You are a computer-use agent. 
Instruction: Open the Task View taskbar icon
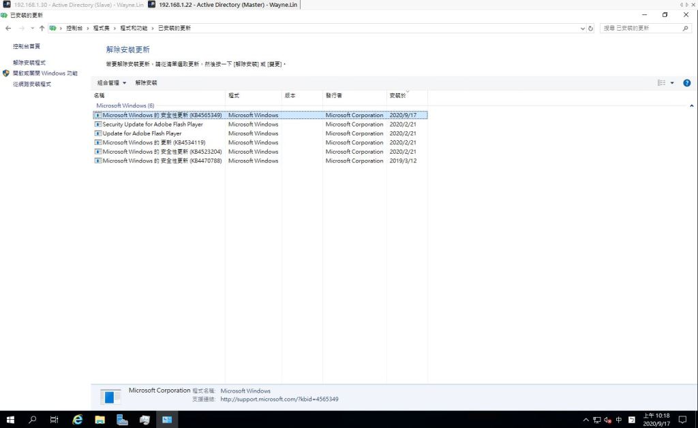55,420
